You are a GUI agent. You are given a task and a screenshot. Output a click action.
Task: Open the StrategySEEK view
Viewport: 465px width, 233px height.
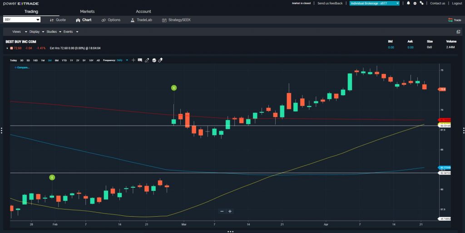point(177,20)
